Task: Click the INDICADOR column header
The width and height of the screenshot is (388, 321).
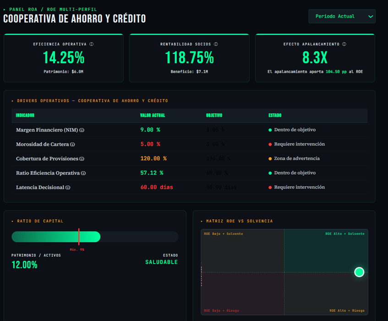Action: point(25,116)
